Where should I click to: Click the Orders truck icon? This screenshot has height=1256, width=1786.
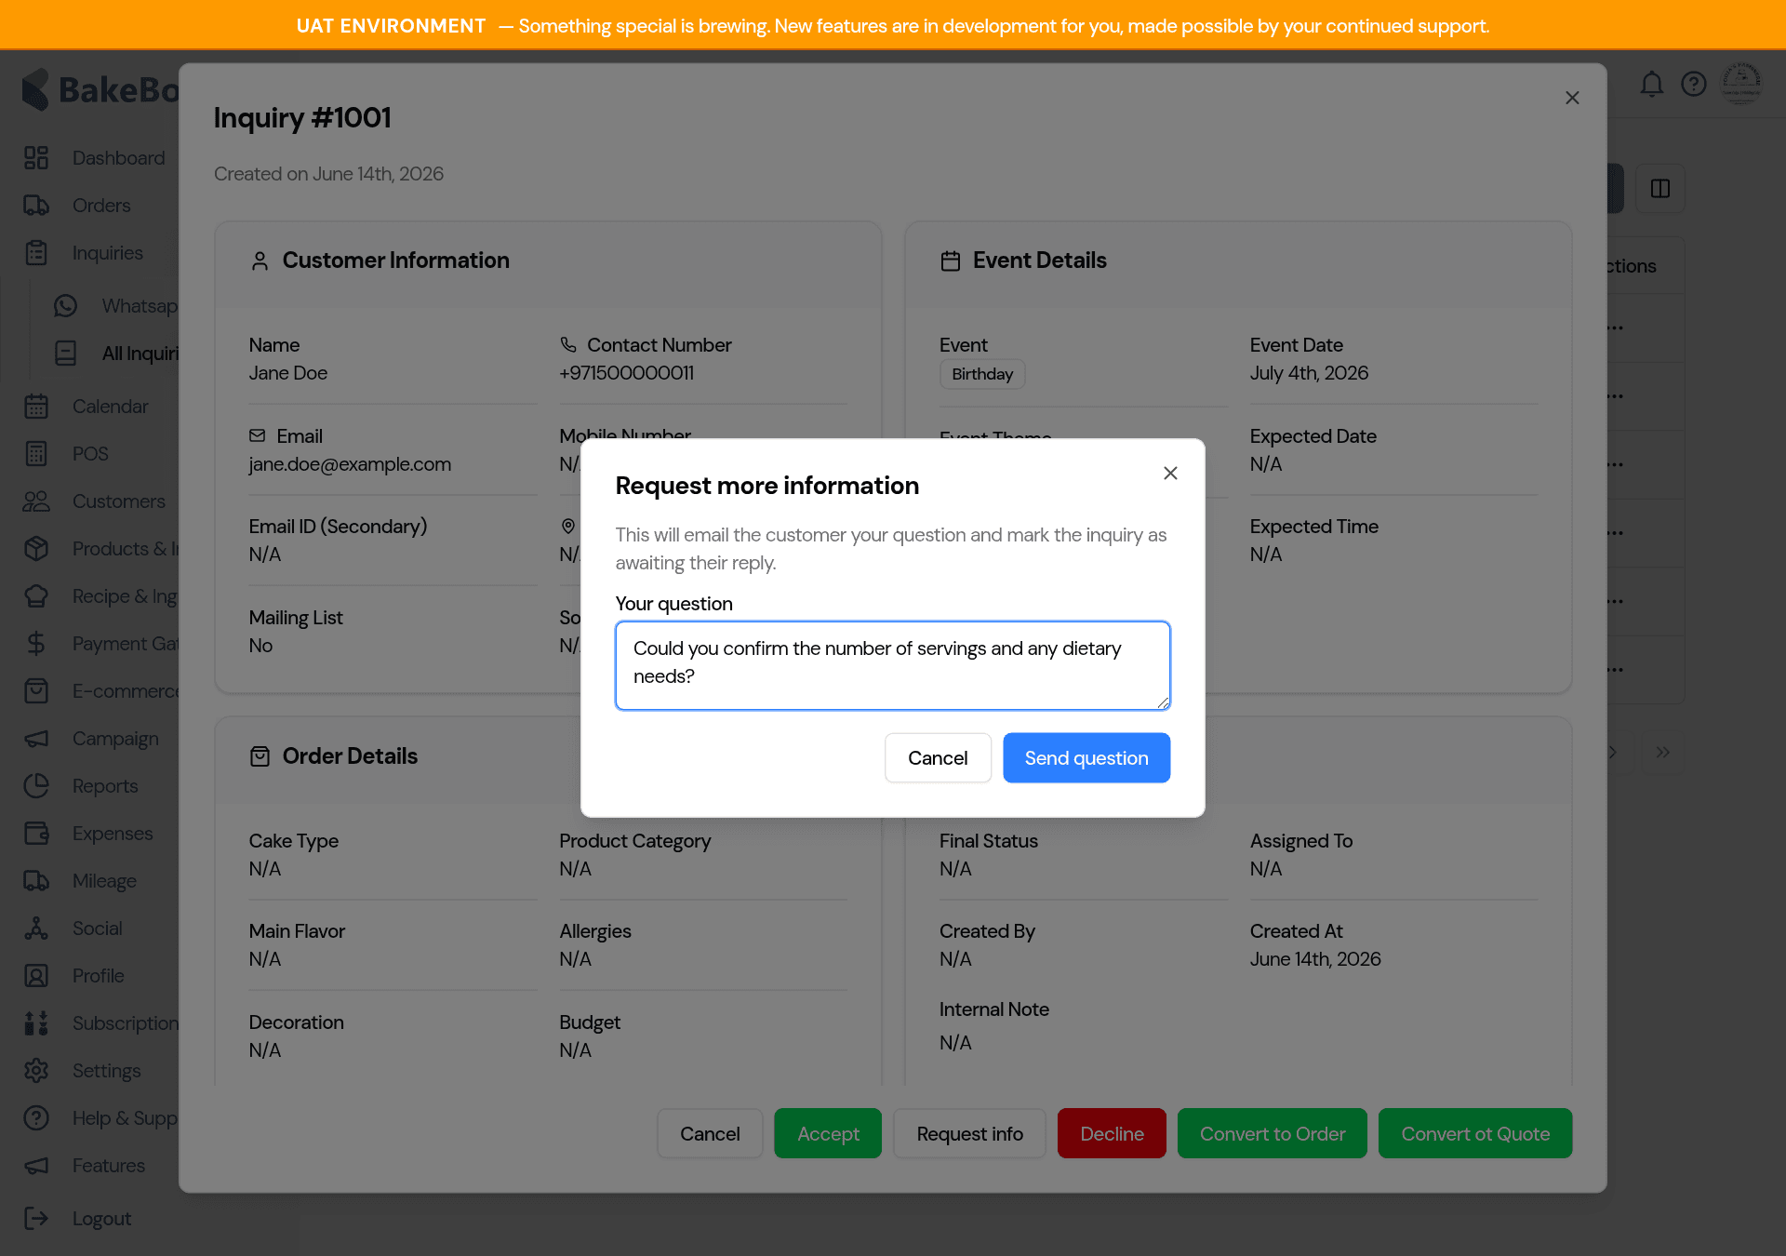point(36,206)
